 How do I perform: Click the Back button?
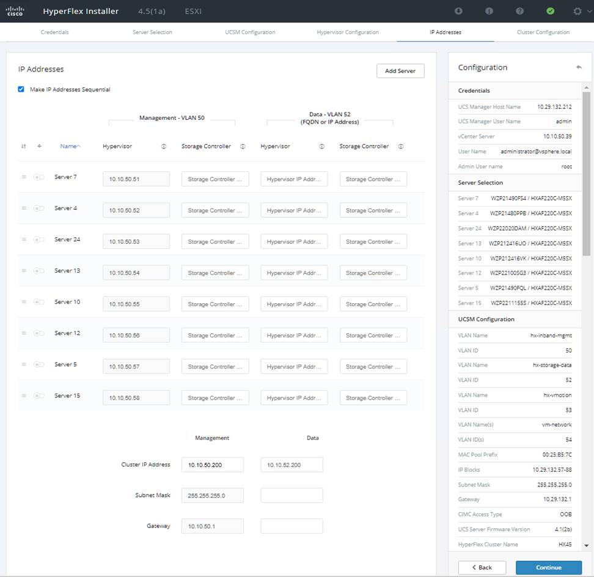[x=482, y=567]
